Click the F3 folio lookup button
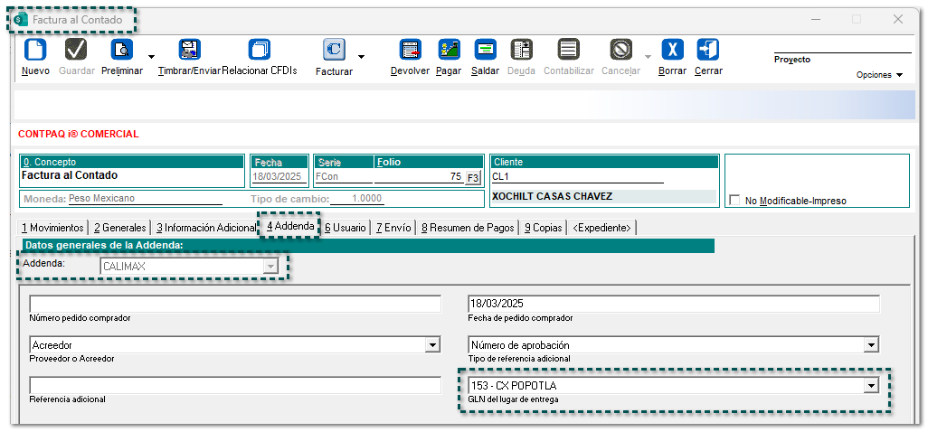This screenshot has height=432, width=928. click(472, 178)
